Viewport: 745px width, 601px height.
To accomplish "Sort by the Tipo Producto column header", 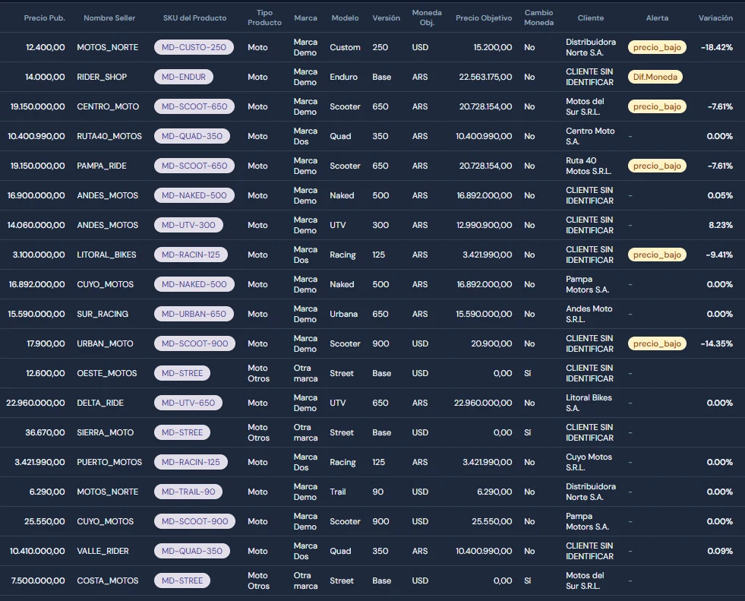I will pos(264,17).
